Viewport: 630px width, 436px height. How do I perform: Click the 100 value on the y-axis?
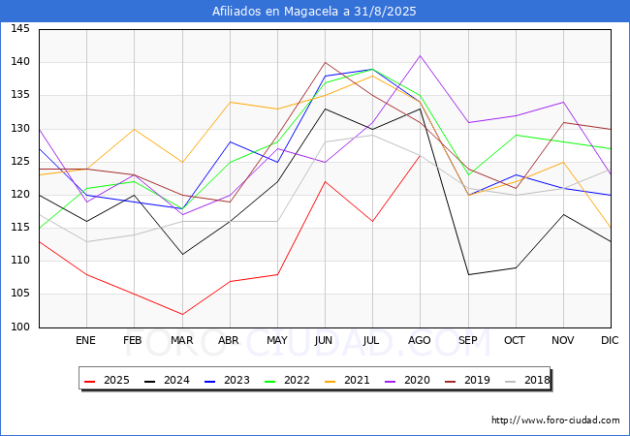coord(20,327)
